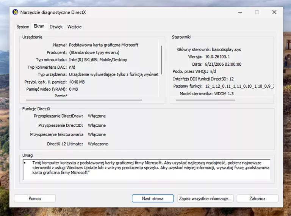This screenshot has height=216, width=291.
Task: Click the DirectX icon in the title bar
Action: coord(15,12)
